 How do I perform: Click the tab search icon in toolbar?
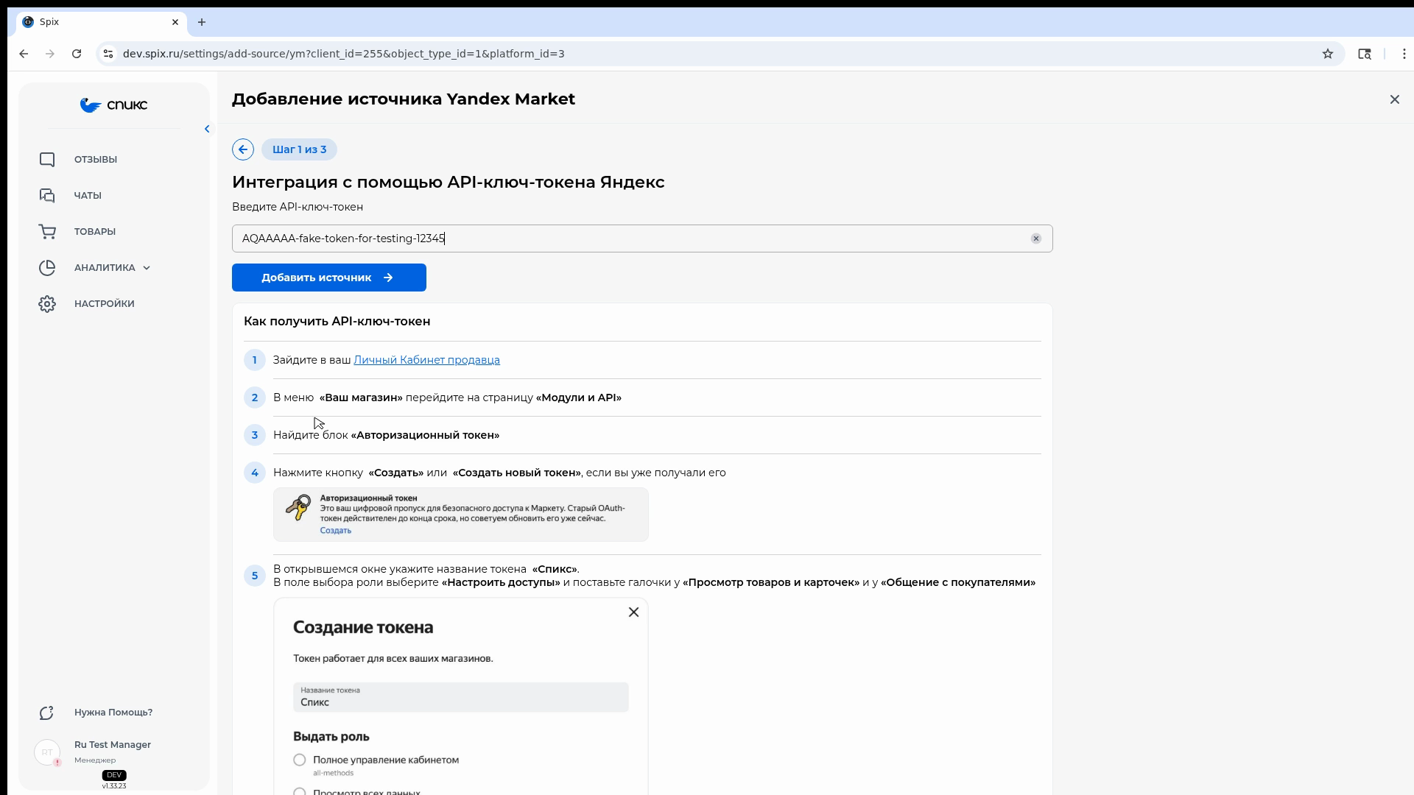[1365, 54]
